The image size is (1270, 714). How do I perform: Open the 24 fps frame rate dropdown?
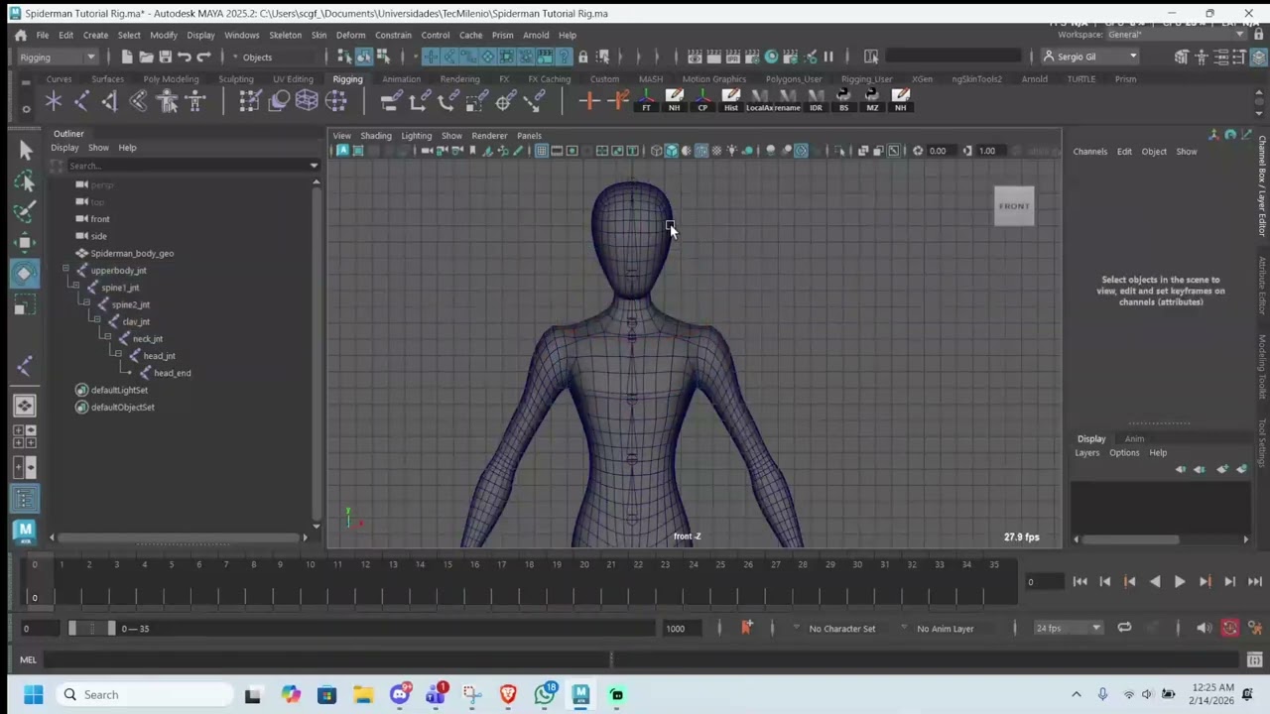click(1068, 628)
